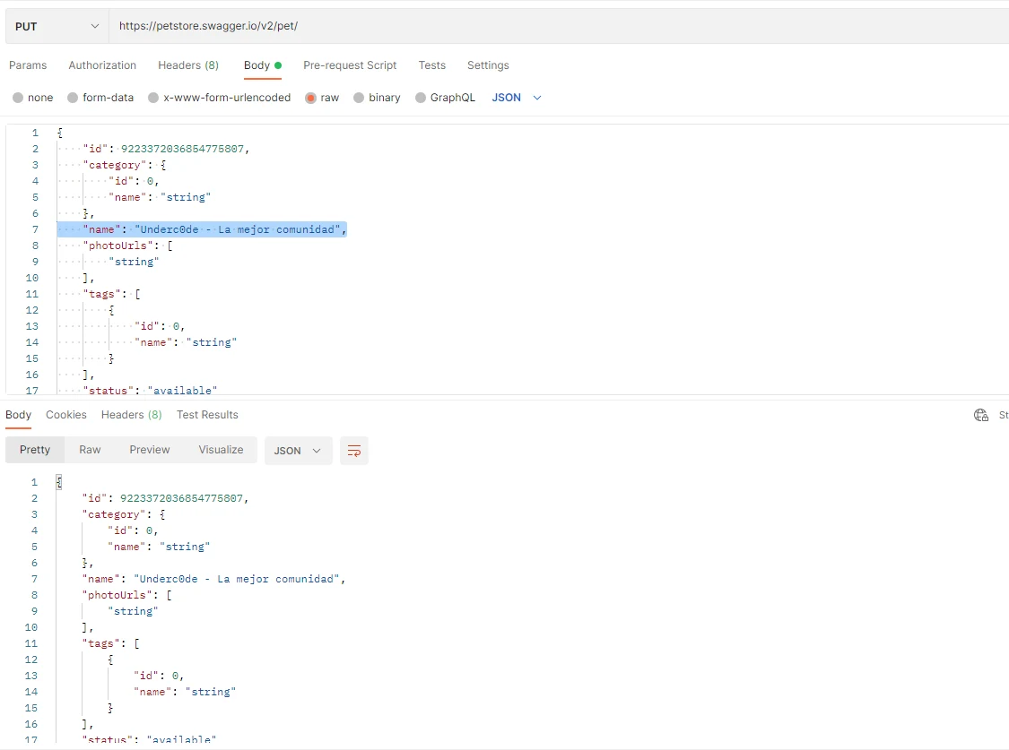Click the request body "status" line
Viewport: 1009px width, 750px height.
[150, 390]
